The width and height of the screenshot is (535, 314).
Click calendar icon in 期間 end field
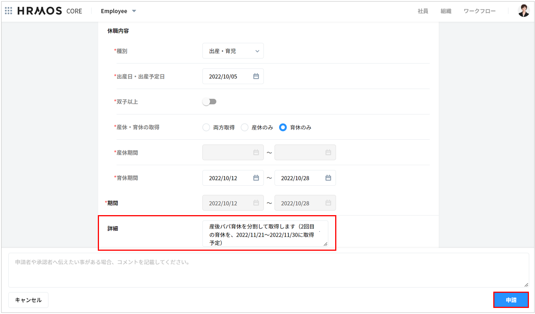[x=328, y=203]
